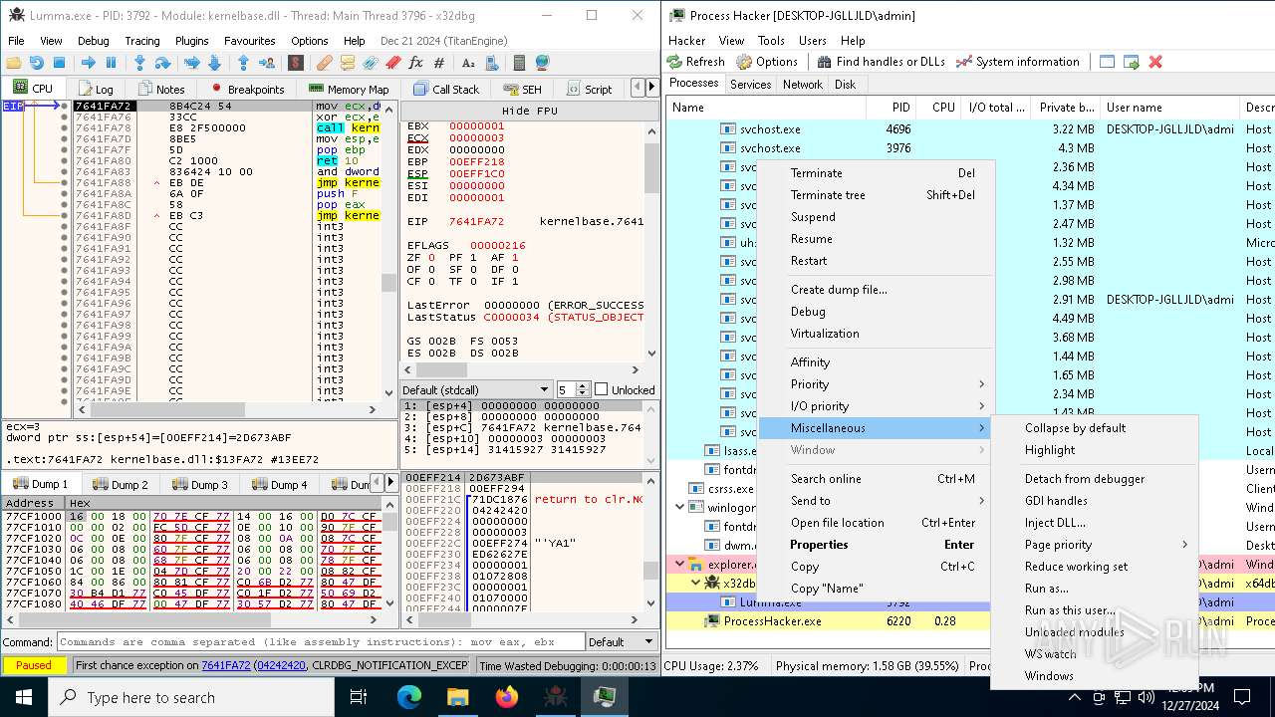
Task: Click the red X Terminate icon in Process Hacker
Action: [1155, 62]
